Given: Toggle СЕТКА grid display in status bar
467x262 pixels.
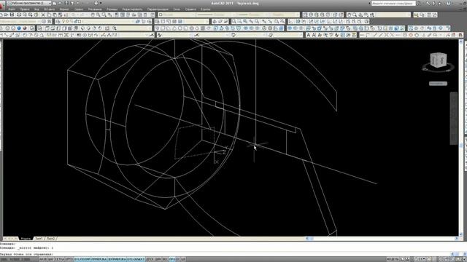Looking at the screenshot, I should (59, 259).
